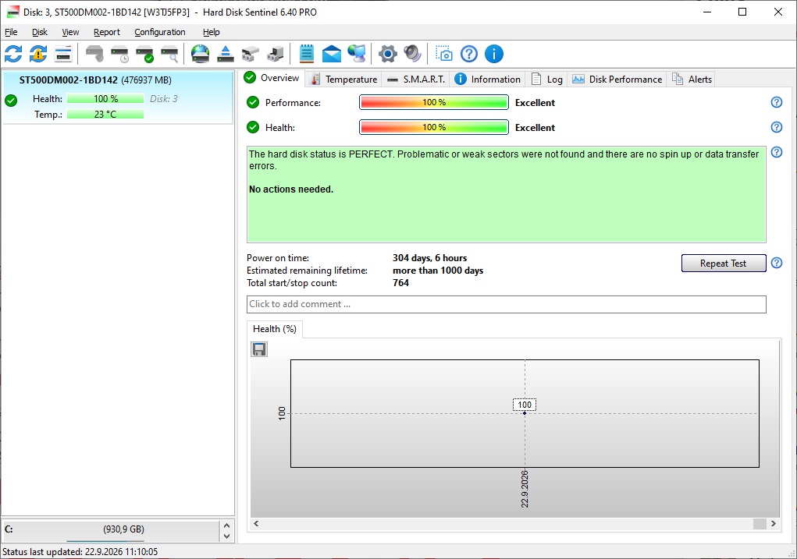Open help for Performance row
This screenshot has height=559, width=797.
pos(776,102)
